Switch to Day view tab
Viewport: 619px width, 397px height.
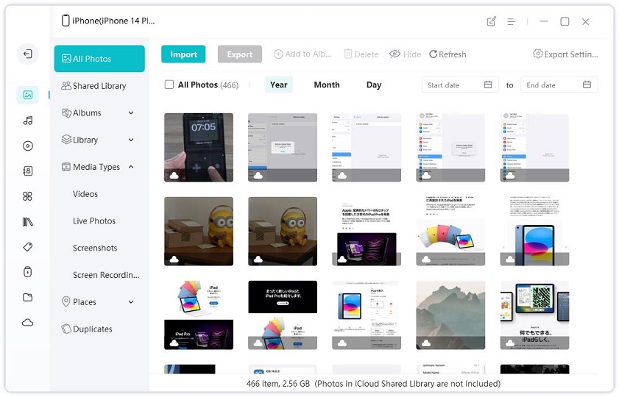[374, 85]
